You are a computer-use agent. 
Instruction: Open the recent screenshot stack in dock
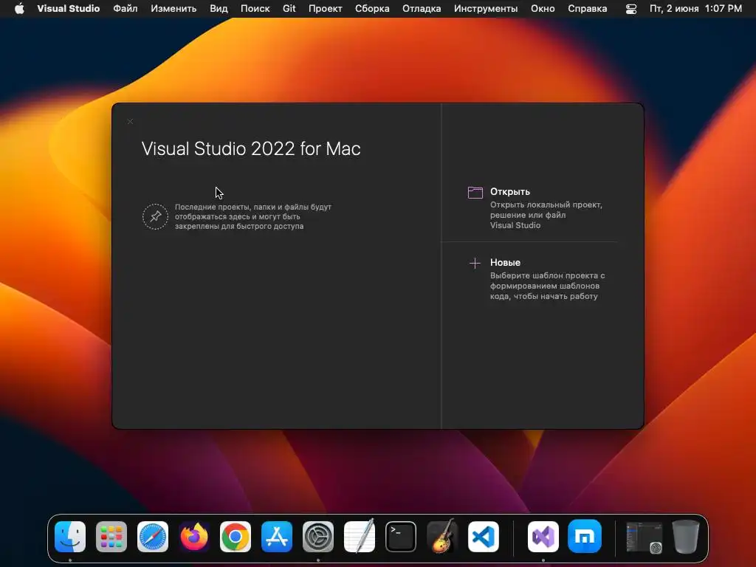644,537
